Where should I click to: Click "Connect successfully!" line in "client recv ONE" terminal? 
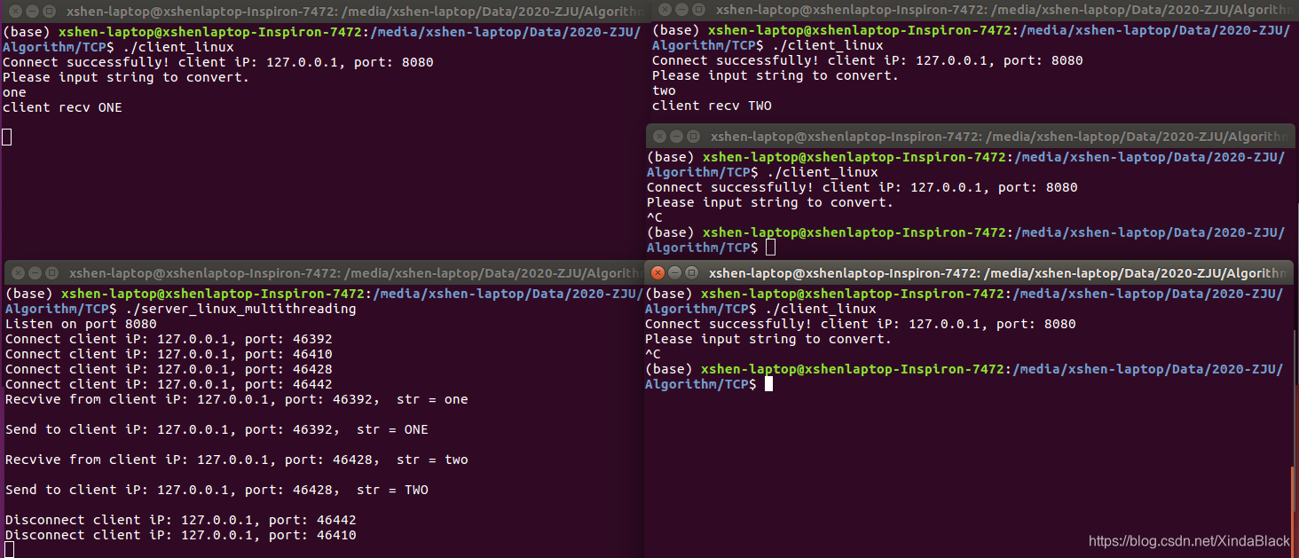[218, 62]
